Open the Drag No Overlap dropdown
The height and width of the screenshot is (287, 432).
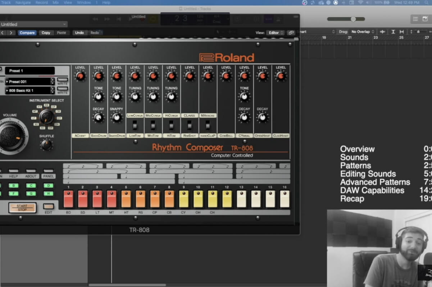click(x=363, y=32)
